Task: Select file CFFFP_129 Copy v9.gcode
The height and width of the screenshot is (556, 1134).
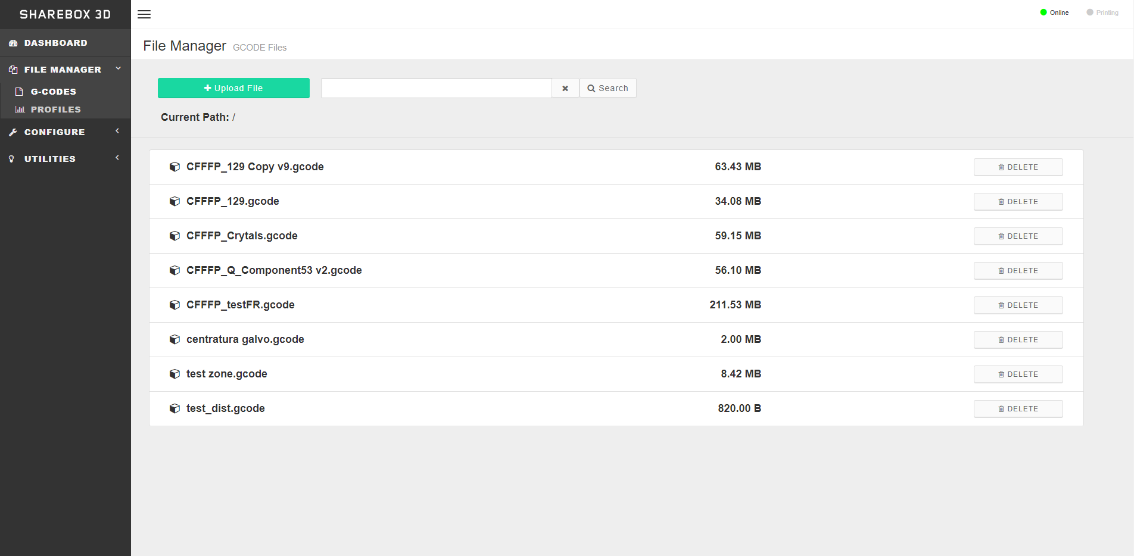Action: (x=255, y=167)
